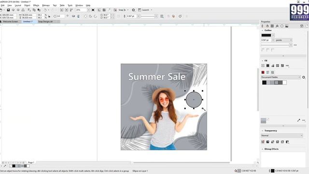Open the Object menu

27,5
